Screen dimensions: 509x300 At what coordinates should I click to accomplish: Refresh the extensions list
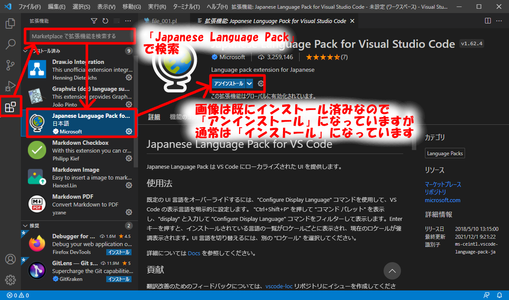point(105,21)
